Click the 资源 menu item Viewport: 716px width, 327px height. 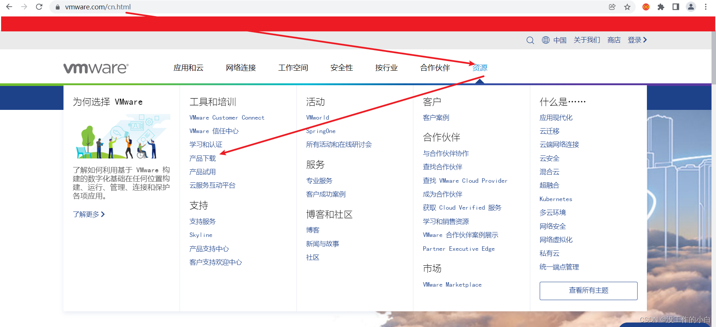[x=480, y=68]
